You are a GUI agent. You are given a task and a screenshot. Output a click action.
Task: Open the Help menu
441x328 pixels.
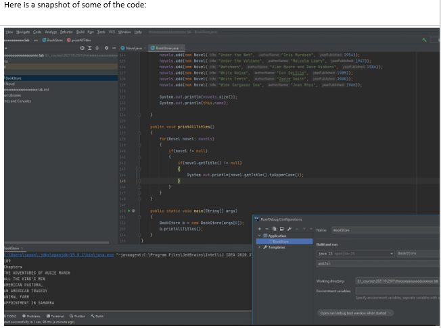pyautogui.click(x=138, y=32)
